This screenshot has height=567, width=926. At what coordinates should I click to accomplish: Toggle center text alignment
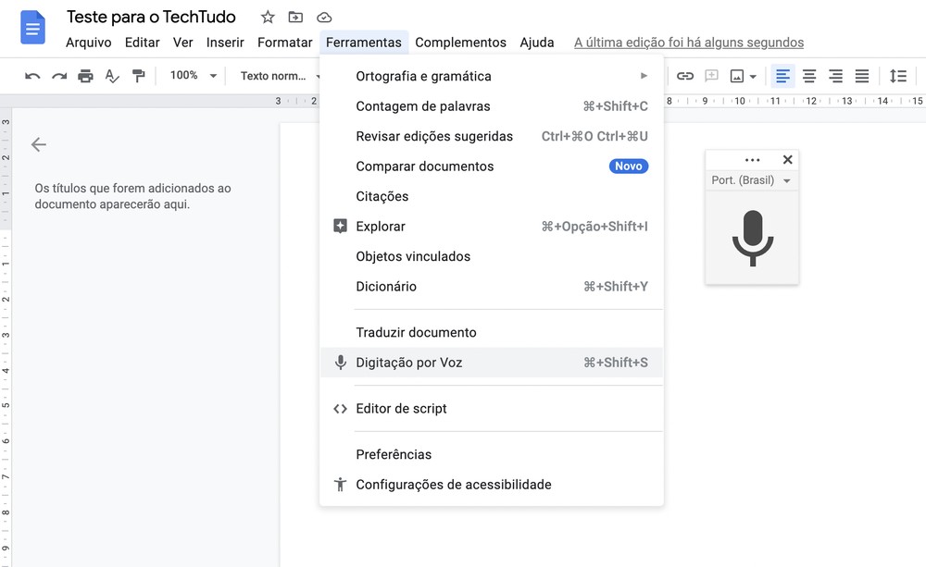point(810,75)
